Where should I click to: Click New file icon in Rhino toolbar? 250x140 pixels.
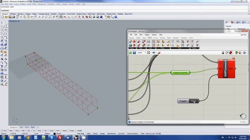(3, 17)
